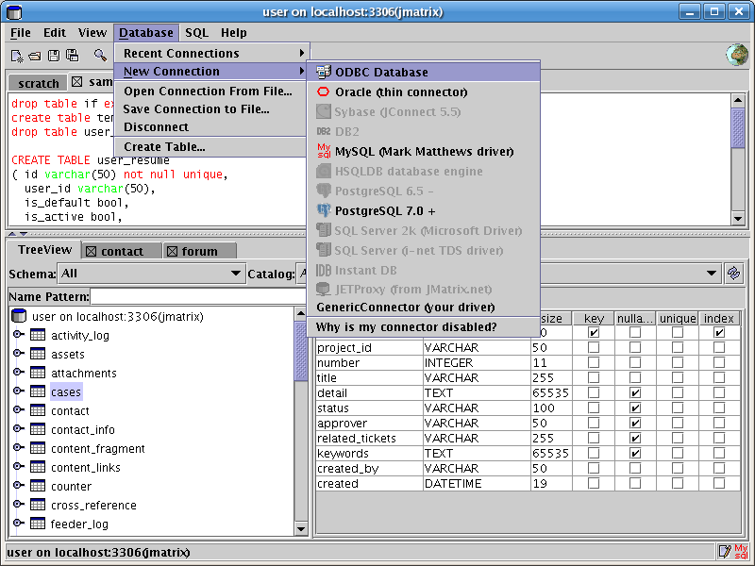Click the table icon next to cross_reference

pyautogui.click(x=38, y=505)
